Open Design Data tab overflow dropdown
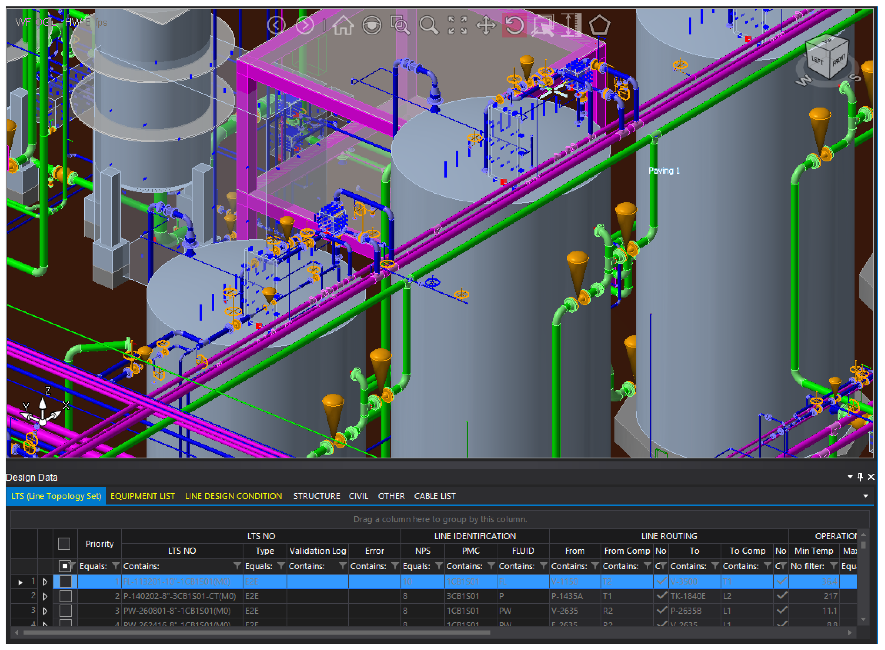The image size is (885, 650). [x=866, y=496]
